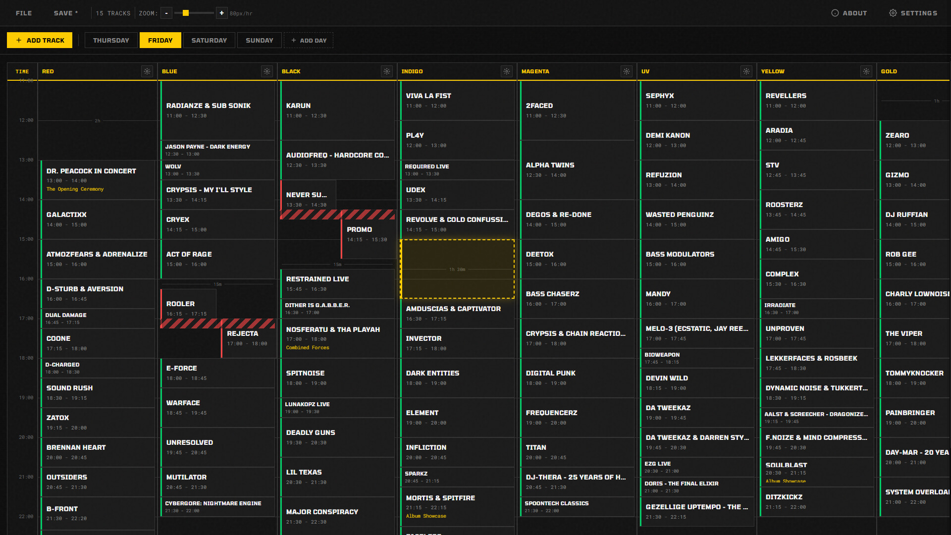Screen dimensions: 951x535
Task: Open BLUE track settings gear
Action: click(x=267, y=71)
